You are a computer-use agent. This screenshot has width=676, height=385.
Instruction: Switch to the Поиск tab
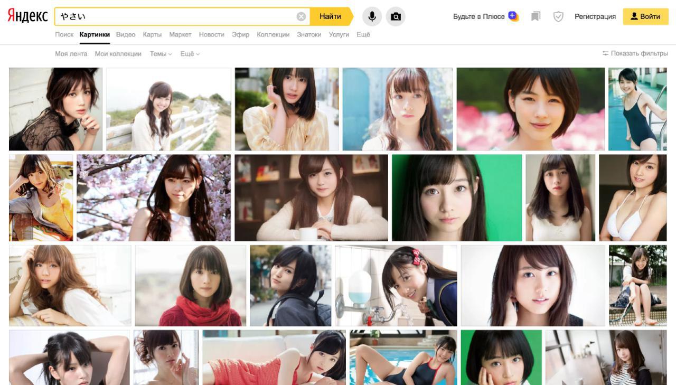[x=64, y=34]
